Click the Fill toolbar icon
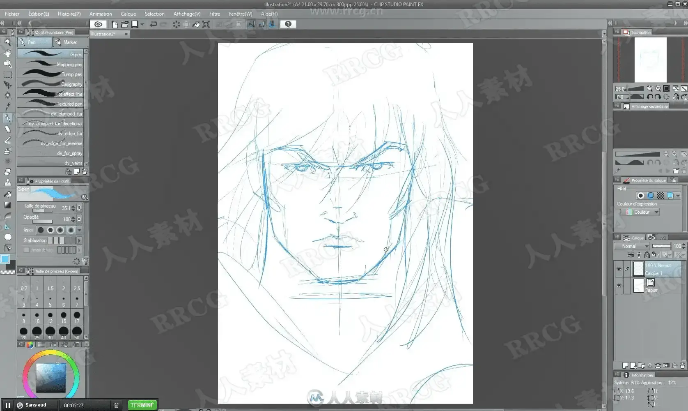This screenshot has width=688, height=411. (x=196, y=24)
